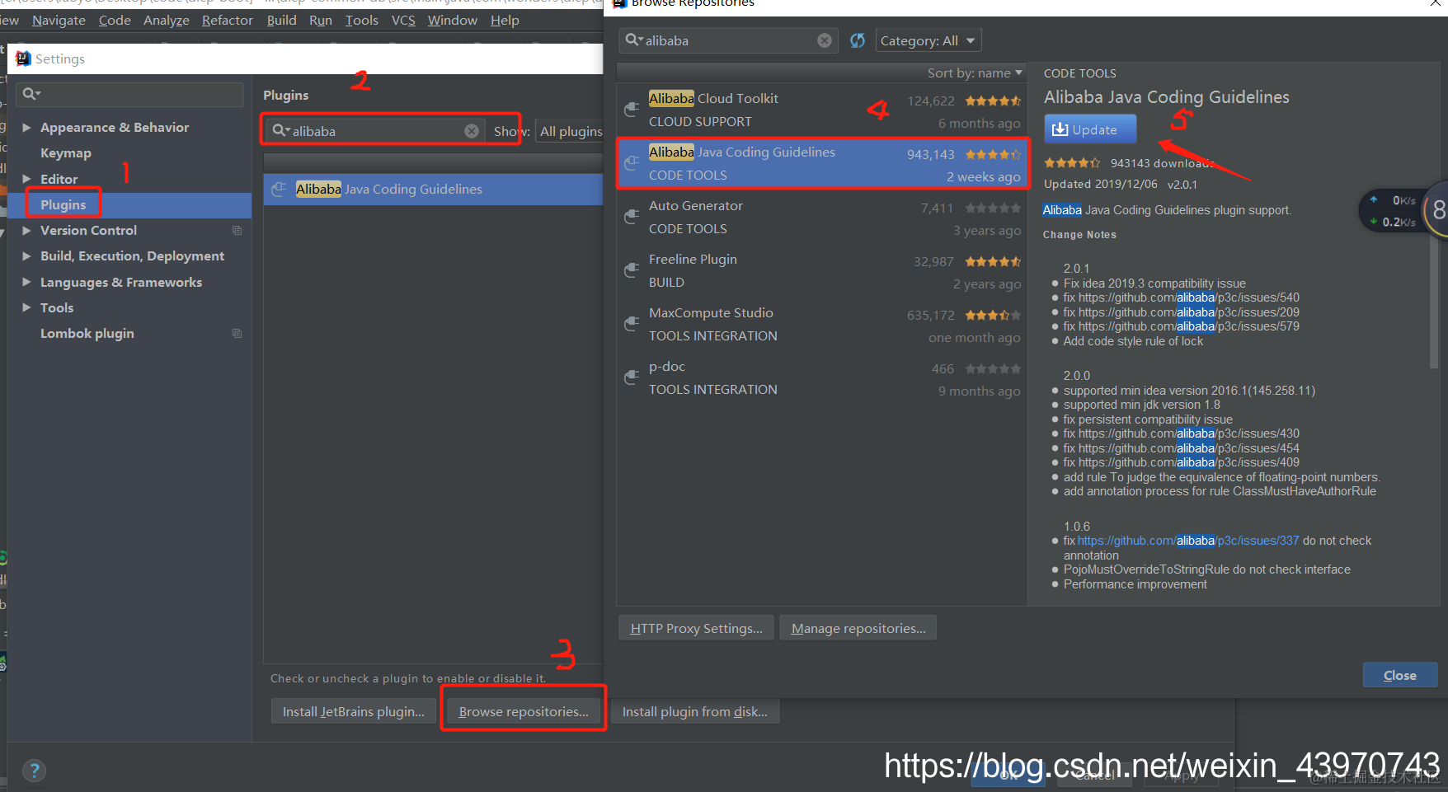The image size is (1448, 792).
Task: Click Install plugin from disk button
Action: coord(695,711)
